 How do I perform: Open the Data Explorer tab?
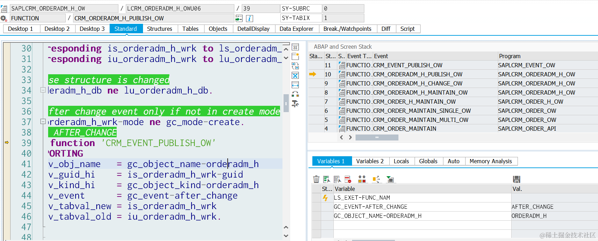pyautogui.click(x=297, y=29)
